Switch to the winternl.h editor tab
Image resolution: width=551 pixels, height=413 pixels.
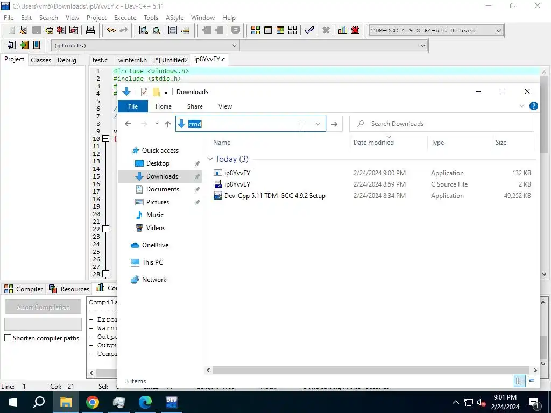tap(132, 60)
